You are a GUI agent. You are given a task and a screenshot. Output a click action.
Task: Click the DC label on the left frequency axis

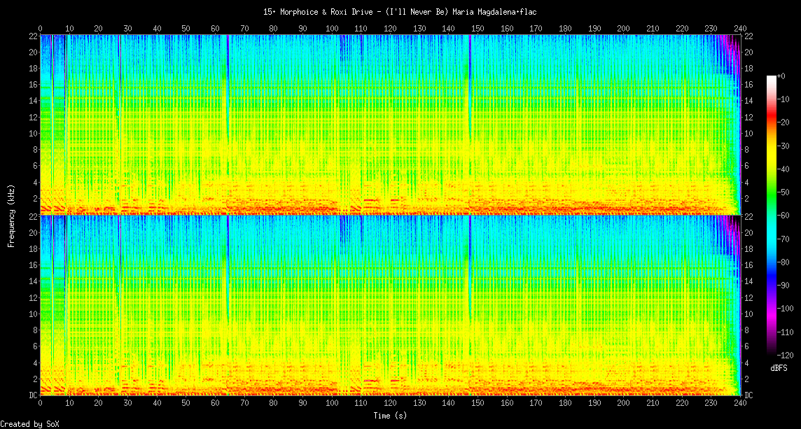33,395
